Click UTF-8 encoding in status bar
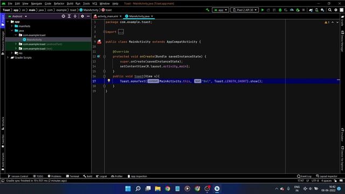 (x=315, y=181)
